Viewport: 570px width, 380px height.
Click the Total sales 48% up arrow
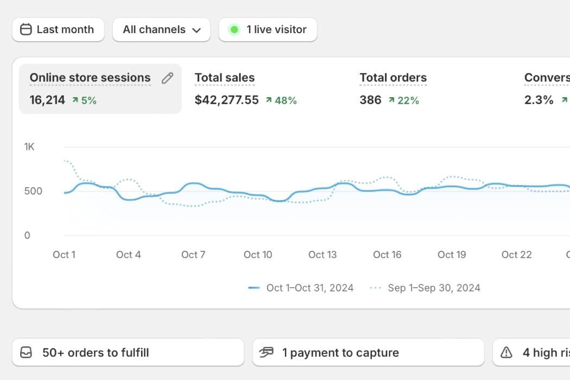(269, 100)
